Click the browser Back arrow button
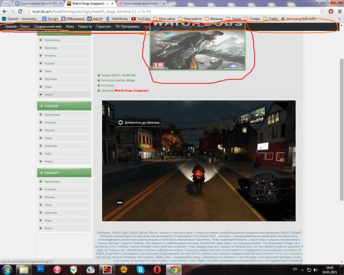The image size is (344, 275). [x=5, y=11]
